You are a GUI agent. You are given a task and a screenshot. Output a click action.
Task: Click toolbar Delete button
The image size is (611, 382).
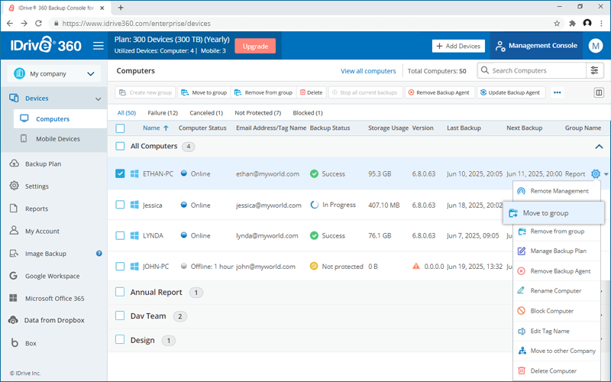312,92
